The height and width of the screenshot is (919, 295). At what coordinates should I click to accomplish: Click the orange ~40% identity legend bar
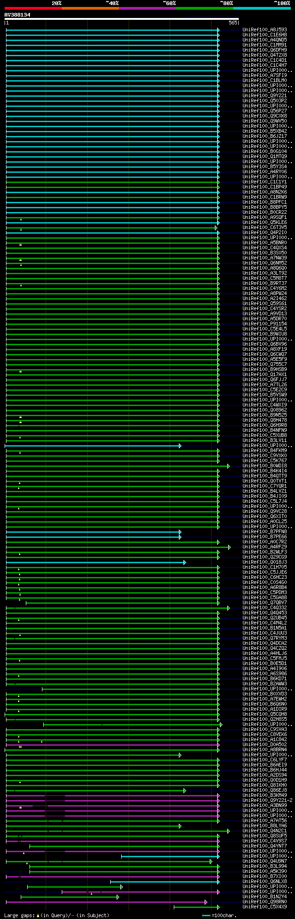point(90,8)
